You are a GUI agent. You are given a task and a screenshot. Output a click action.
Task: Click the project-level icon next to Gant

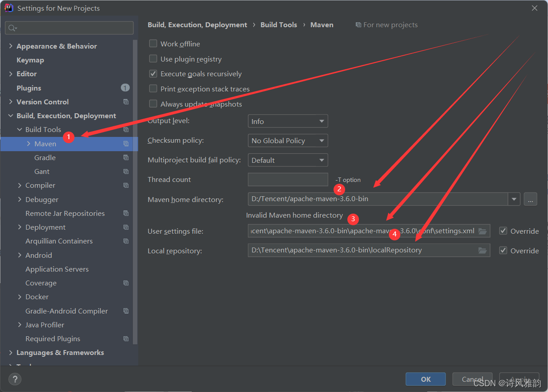click(126, 171)
